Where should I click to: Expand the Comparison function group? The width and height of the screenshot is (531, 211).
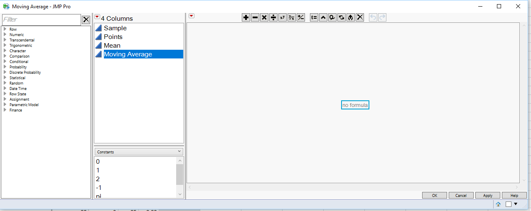(5, 56)
